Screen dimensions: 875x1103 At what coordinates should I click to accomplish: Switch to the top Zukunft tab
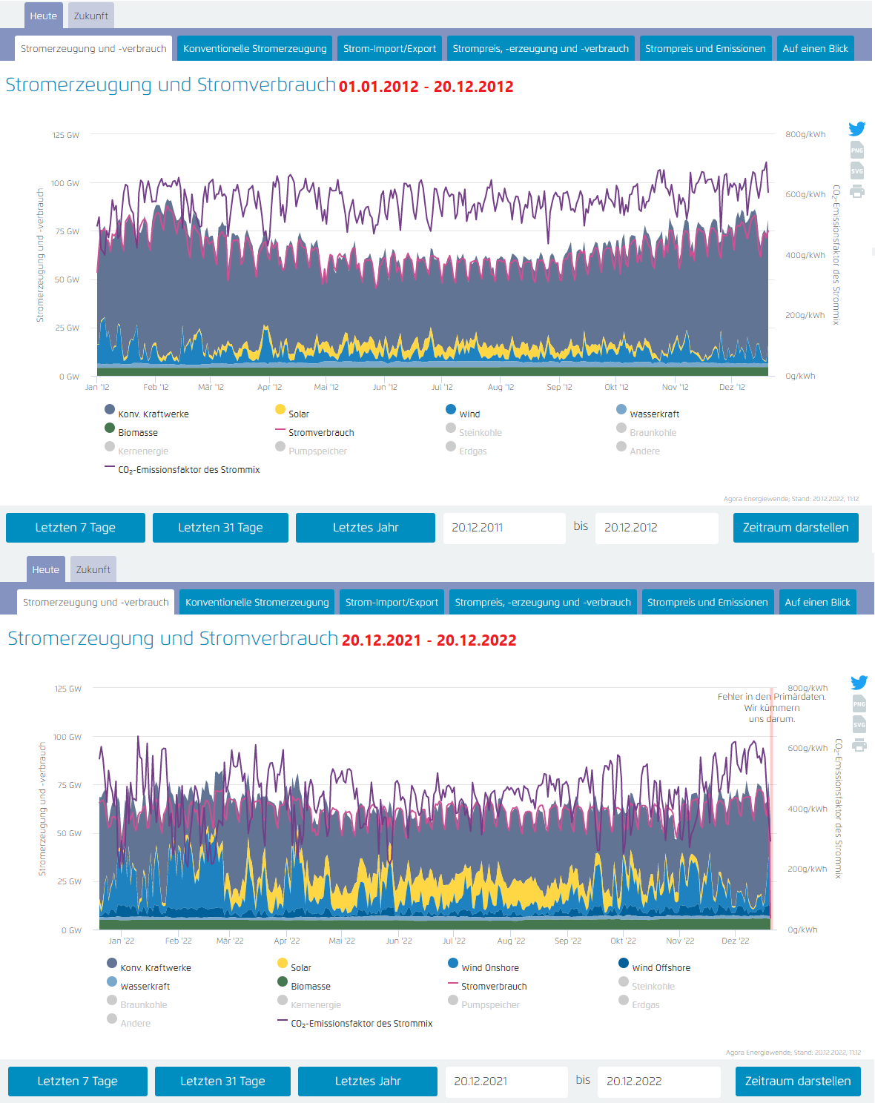click(91, 16)
